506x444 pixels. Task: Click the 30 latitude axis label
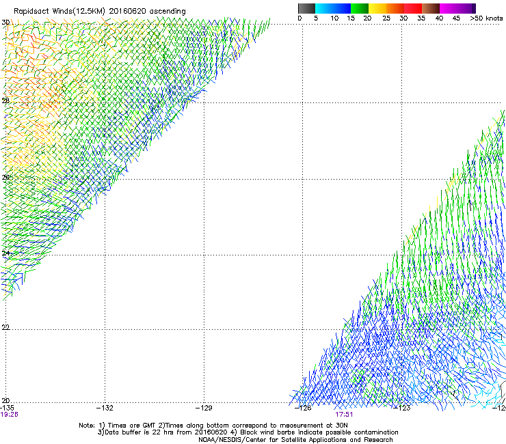pyautogui.click(x=5, y=23)
